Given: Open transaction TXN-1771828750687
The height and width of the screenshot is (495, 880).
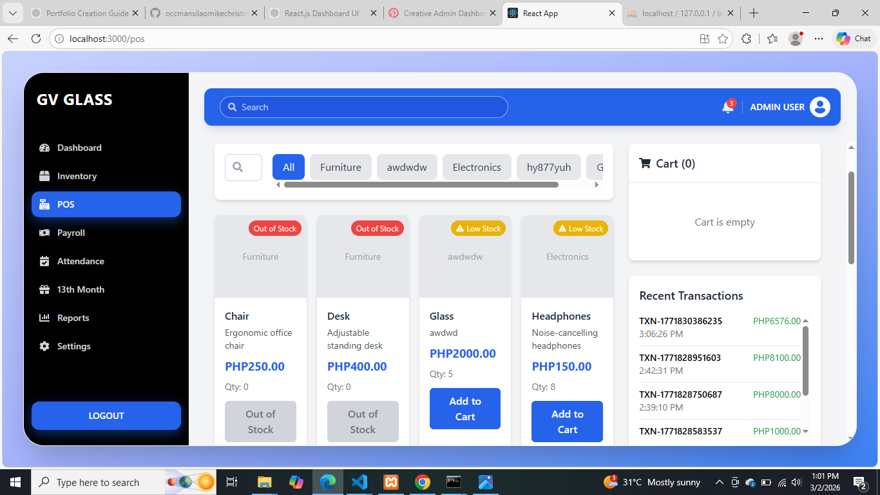Looking at the screenshot, I should [x=720, y=401].
